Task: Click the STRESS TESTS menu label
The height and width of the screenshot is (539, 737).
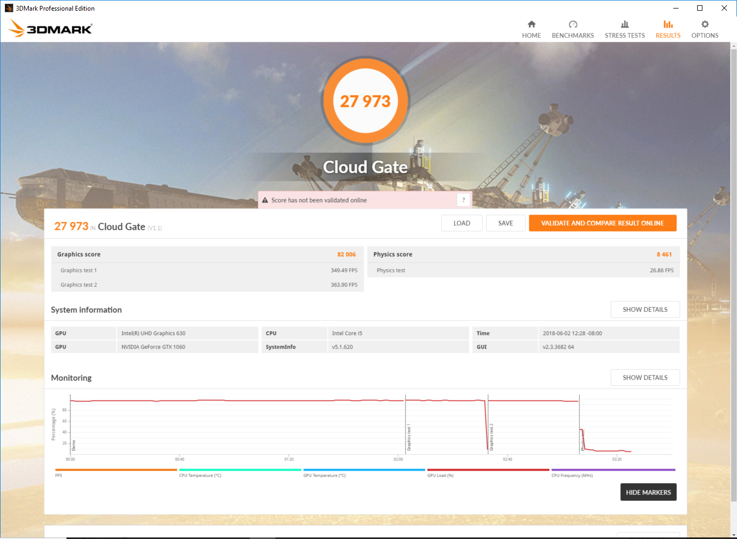Action: point(625,36)
